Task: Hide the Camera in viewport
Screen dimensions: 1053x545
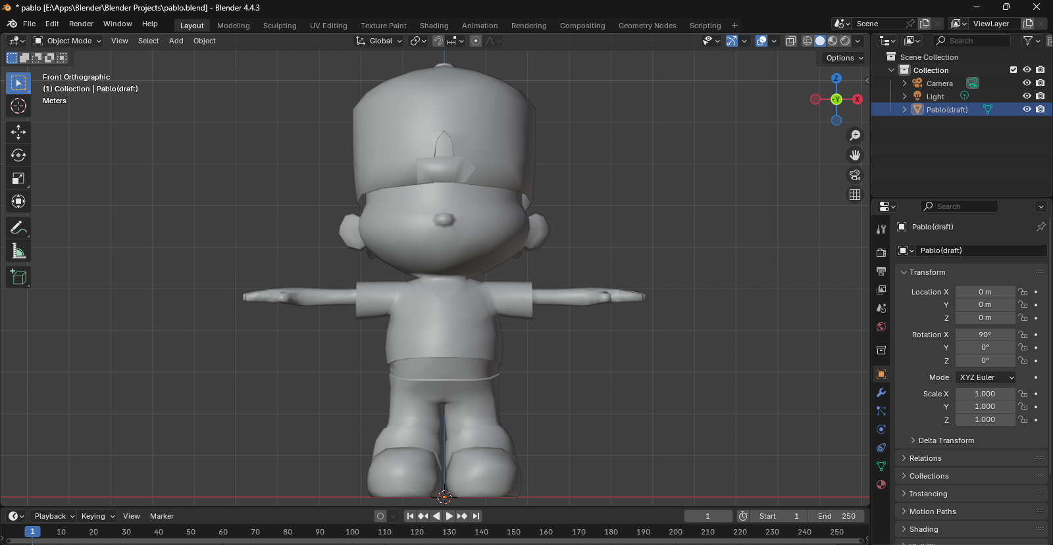Action: (1027, 83)
